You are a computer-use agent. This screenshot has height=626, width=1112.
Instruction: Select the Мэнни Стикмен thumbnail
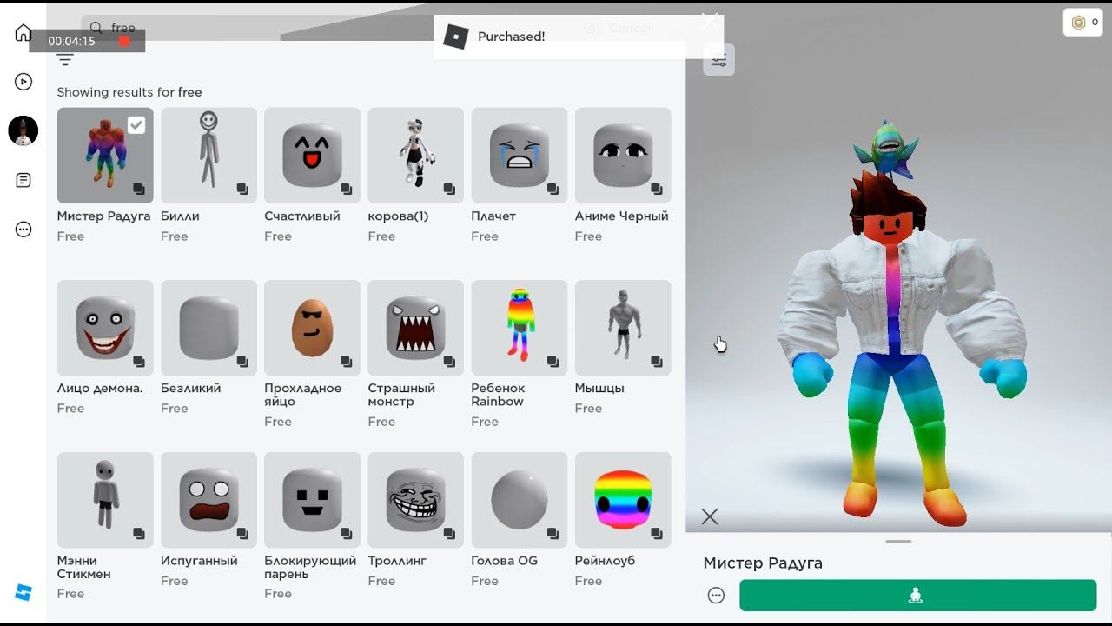click(105, 500)
